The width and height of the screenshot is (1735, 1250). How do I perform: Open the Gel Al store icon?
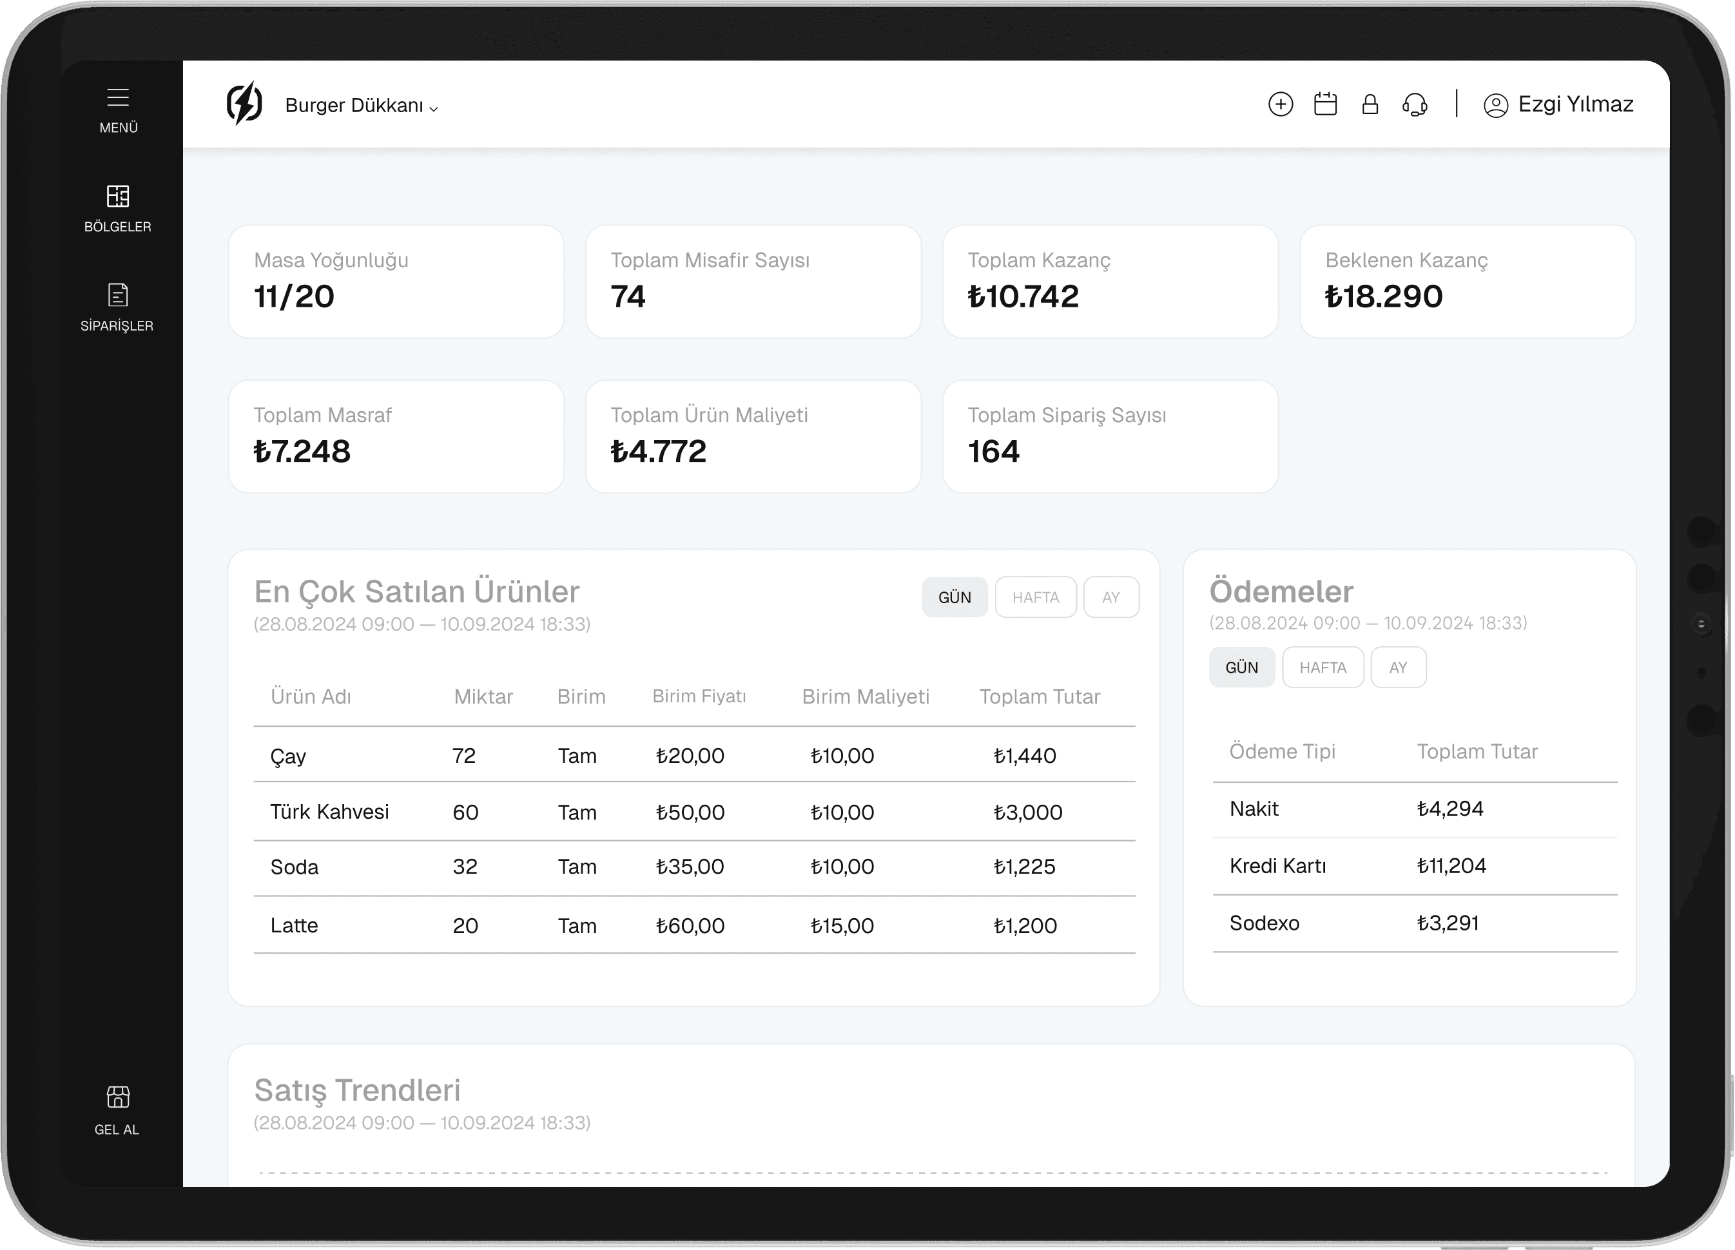click(118, 1097)
